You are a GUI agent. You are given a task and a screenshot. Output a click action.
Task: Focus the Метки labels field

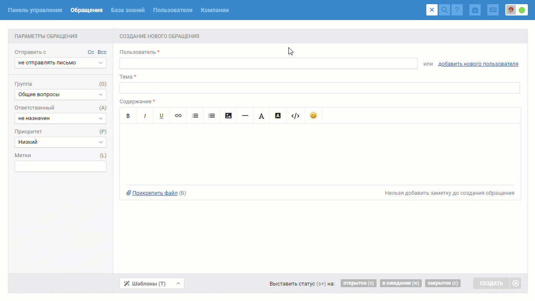(x=61, y=166)
